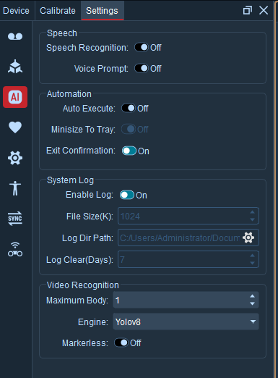Switch to the Device tab
The image size is (278, 378).
coord(16,11)
